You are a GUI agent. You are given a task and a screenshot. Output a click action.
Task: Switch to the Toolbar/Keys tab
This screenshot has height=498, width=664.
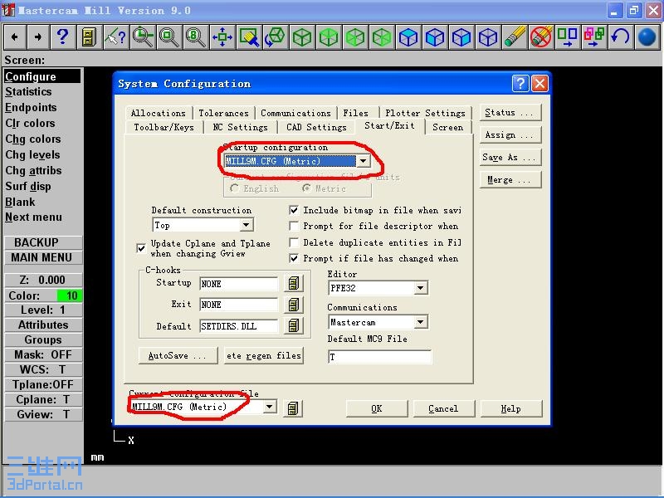(164, 127)
